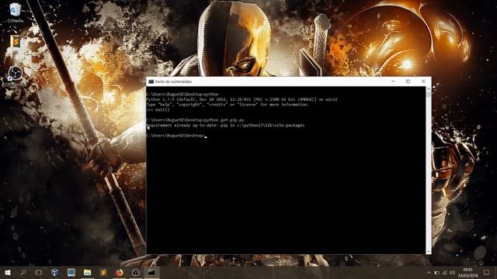Viewport: 497px width, 279px height.
Task: Open the Windows Start menu
Action: 7,272
